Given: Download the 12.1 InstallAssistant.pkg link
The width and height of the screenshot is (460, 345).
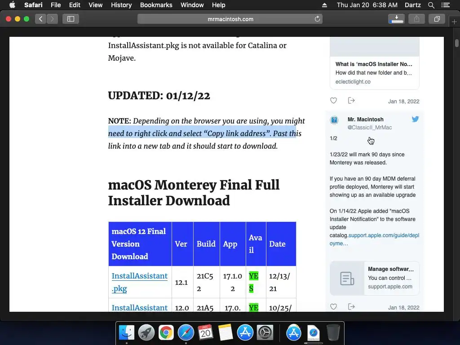Looking at the screenshot, I should coord(140,282).
